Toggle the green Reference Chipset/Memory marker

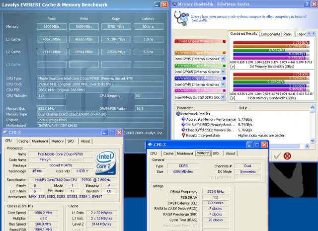click(x=224, y=66)
